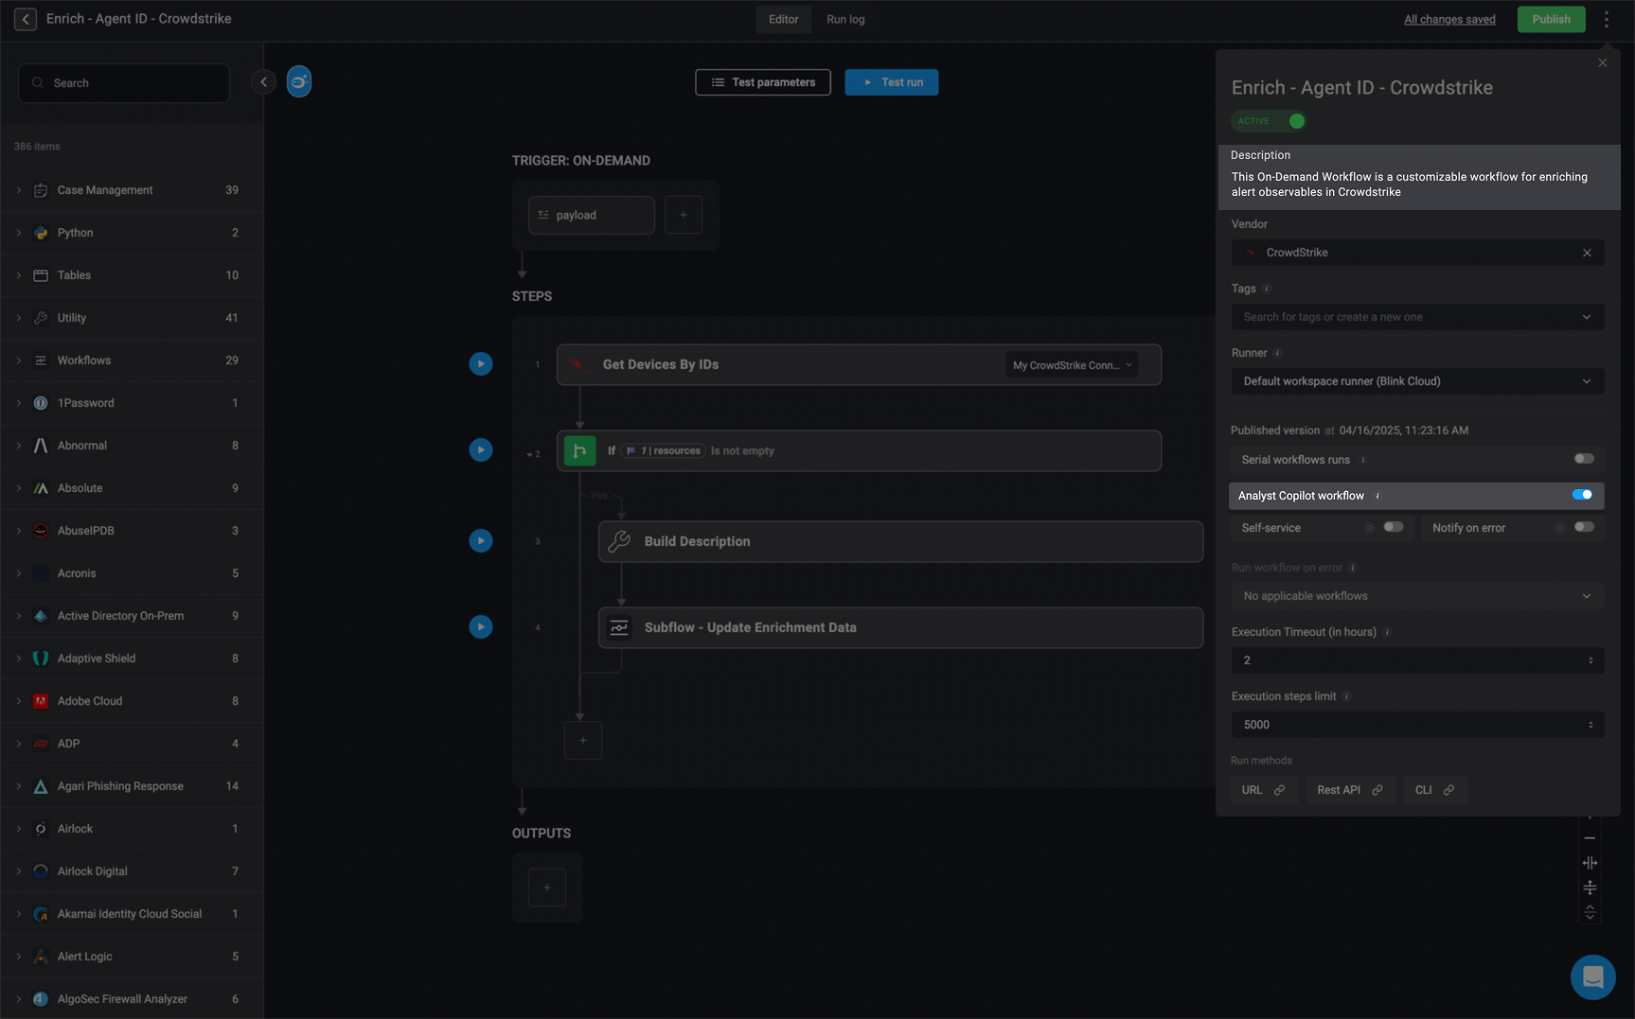This screenshot has width=1635, height=1019.
Task: Select the Abnormal category row
Action: tap(132, 446)
